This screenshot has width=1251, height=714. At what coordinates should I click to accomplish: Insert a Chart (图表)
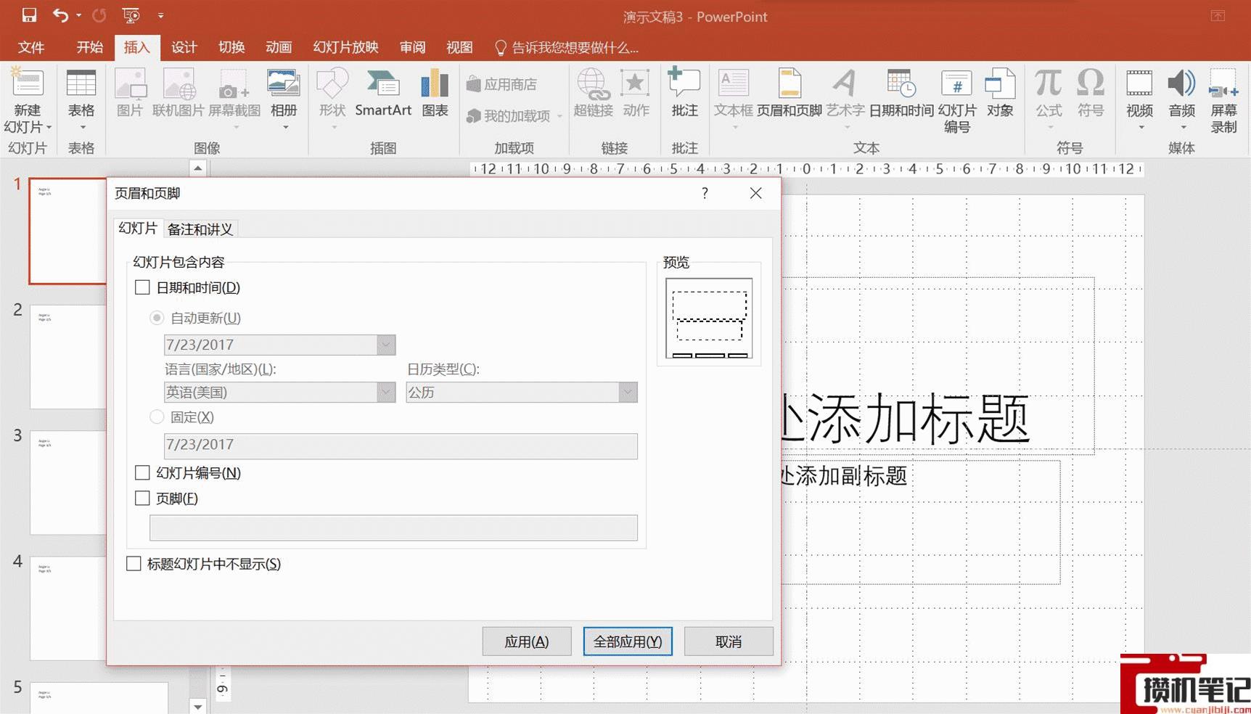point(435,94)
